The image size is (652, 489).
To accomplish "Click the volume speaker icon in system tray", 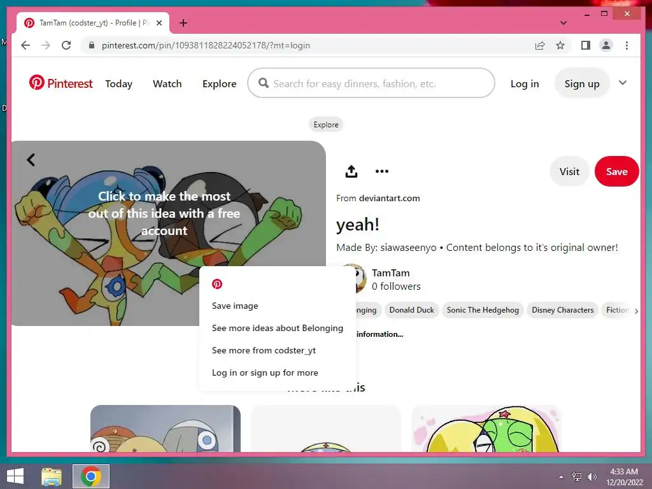I will (x=592, y=476).
